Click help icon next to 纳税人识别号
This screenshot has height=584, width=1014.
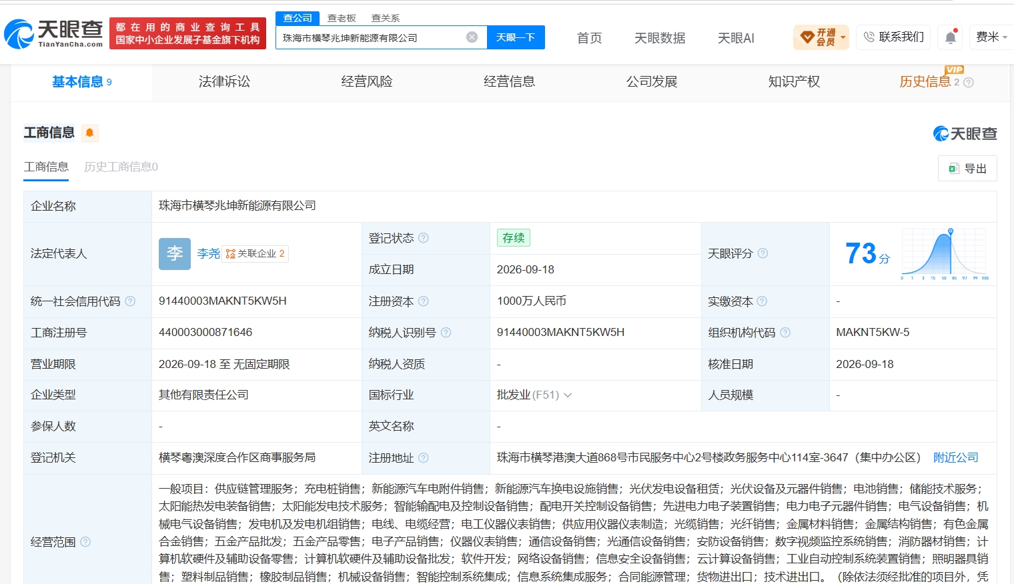pyautogui.click(x=446, y=333)
